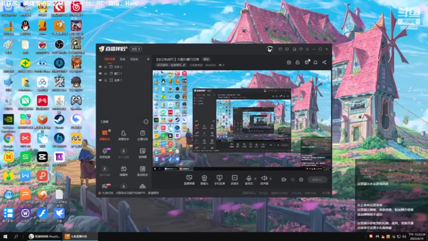Open the 弹幕助手 danmaku assistant tool
Image resolution: width=428 pixels, height=241 pixels.
(104, 135)
